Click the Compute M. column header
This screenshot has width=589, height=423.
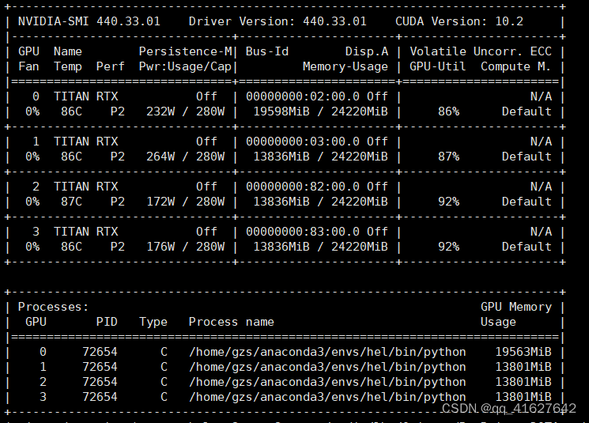coord(515,66)
